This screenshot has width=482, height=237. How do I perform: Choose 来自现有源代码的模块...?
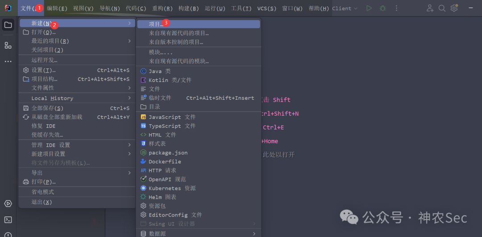click(199, 61)
